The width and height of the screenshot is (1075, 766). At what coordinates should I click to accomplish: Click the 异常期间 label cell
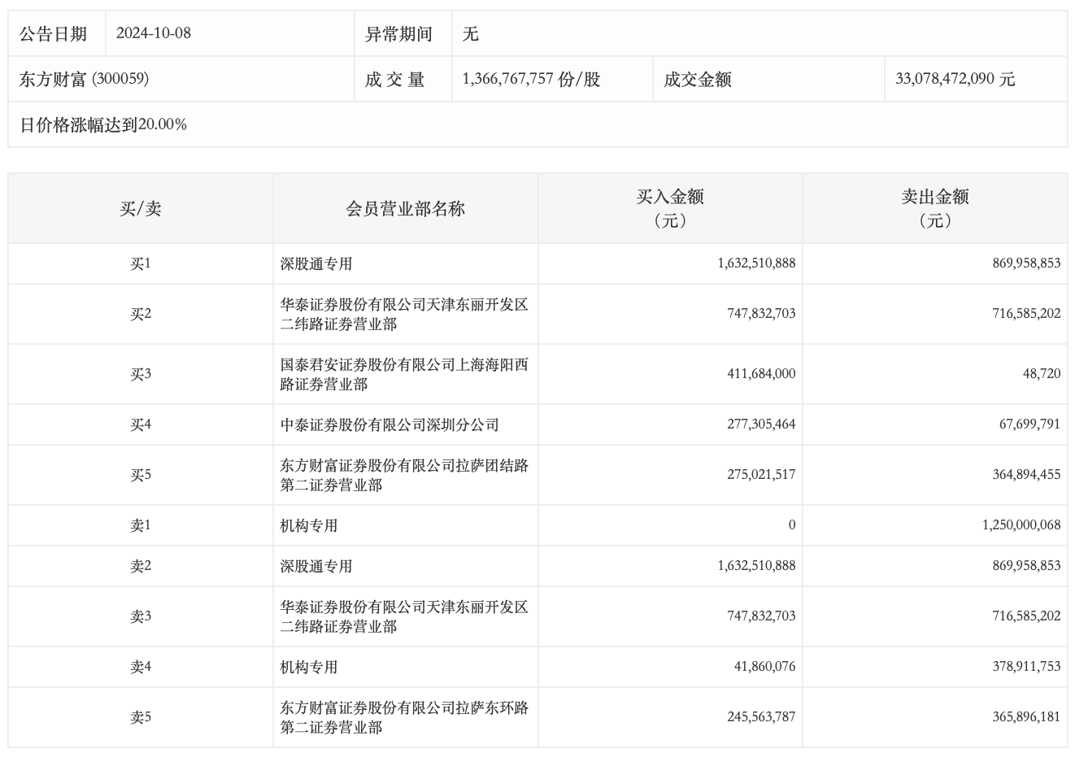tap(398, 33)
